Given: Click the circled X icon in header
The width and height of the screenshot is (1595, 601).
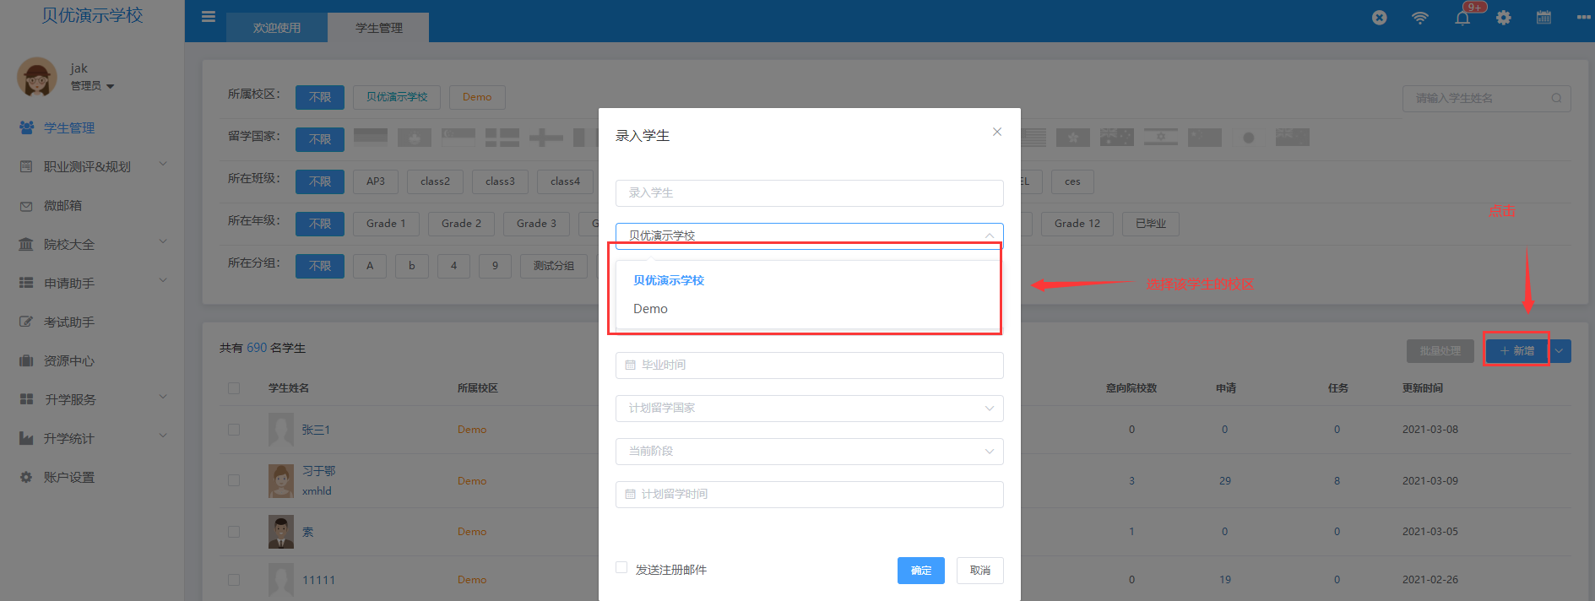Looking at the screenshot, I should click(x=1380, y=18).
